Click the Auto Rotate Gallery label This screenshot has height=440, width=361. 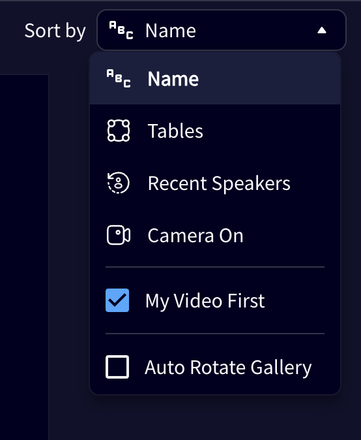coord(228,368)
